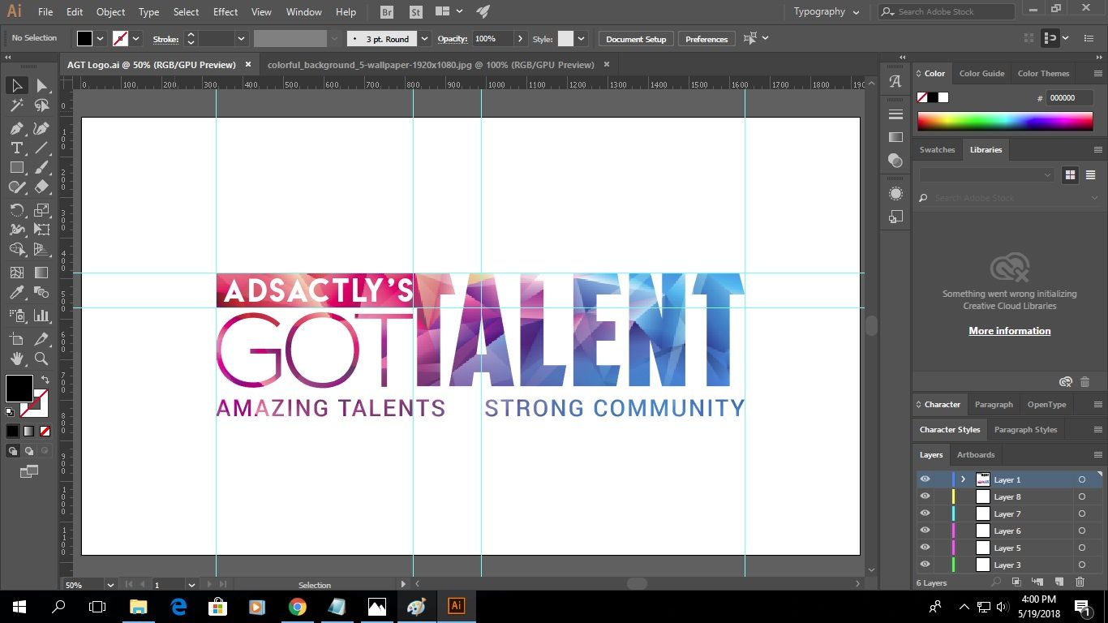Select the Zoom tool
1108x623 pixels.
click(x=41, y=359)
